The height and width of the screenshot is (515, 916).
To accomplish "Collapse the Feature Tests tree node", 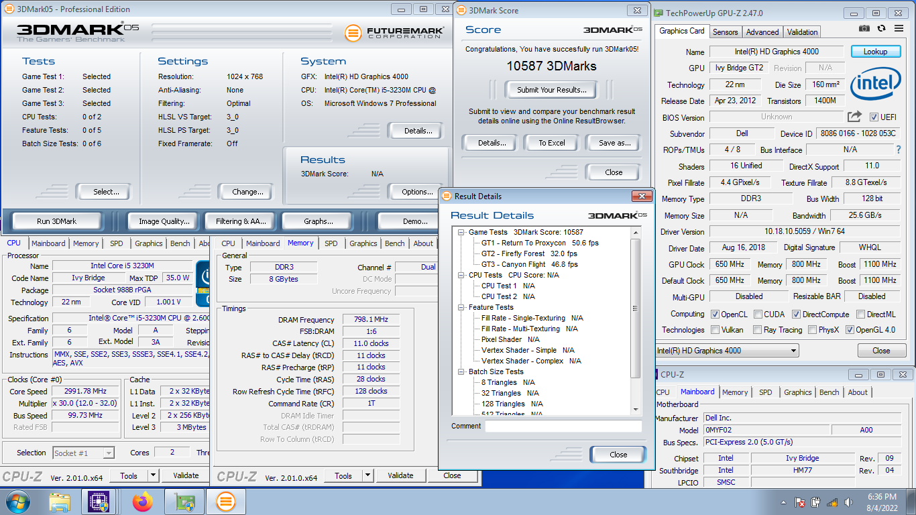I will [x=462, y=307].
